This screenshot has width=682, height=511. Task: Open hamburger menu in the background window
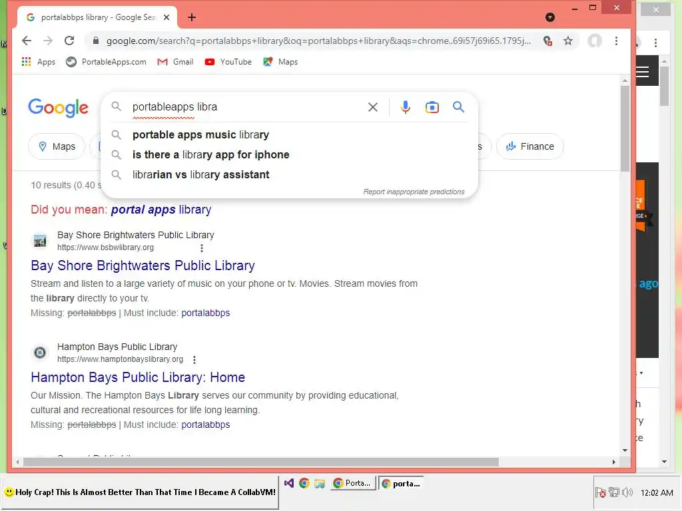643,72
